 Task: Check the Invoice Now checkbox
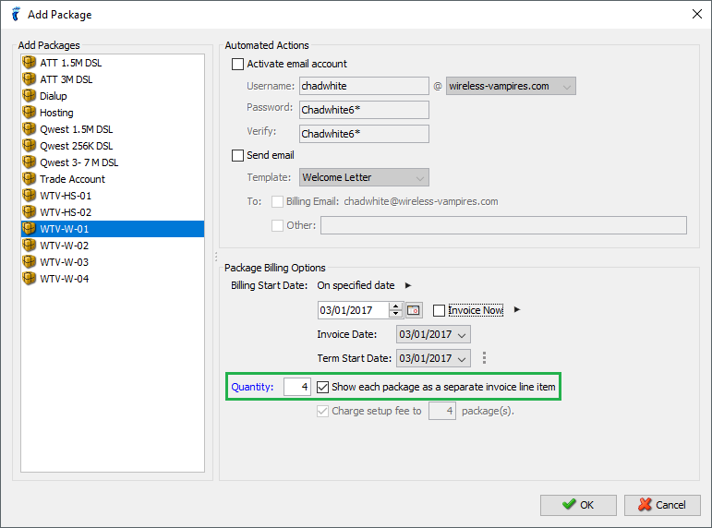[439, 310]
